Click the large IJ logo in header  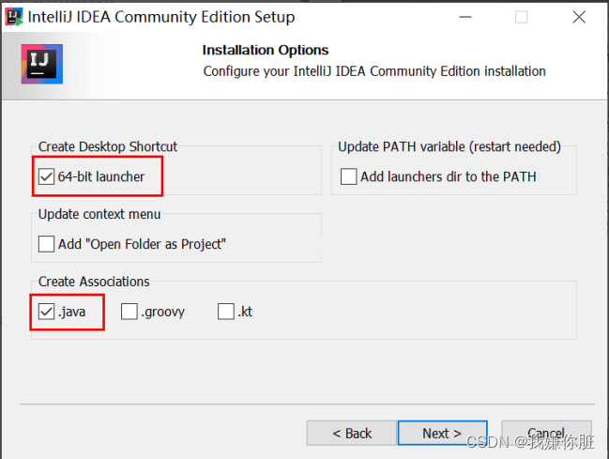tap(42, 64)
